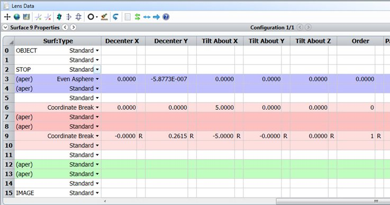Select the 0.2615 Decenter Y cell, surface 9
Image resolution: width=390 pixels, height=205 pixels.
pos(167,136)
